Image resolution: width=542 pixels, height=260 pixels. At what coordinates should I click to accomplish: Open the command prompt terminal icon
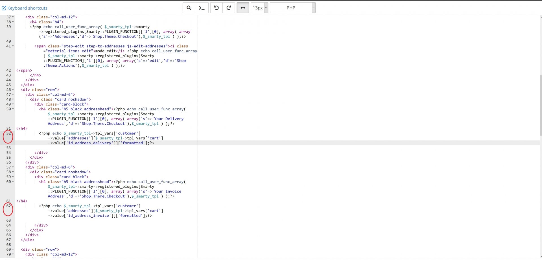coord(202,8)
